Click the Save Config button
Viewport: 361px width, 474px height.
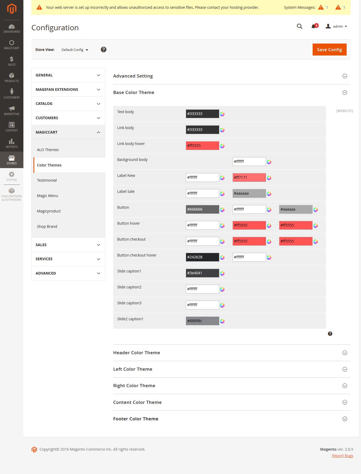(329, 50)
